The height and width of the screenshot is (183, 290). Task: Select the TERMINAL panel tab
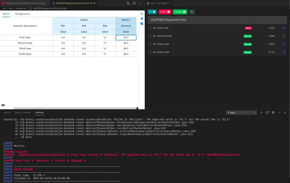(x=39, y=112)
